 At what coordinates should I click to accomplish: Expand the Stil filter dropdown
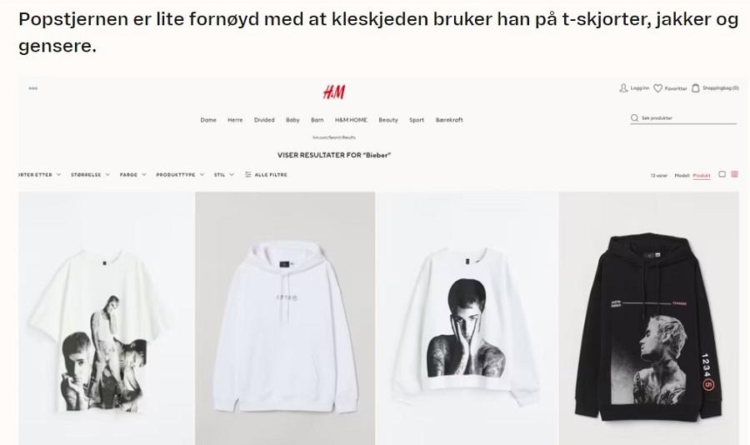pos(224,175)
